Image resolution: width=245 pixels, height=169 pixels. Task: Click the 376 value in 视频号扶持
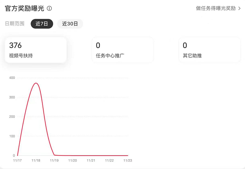point(15,45)
